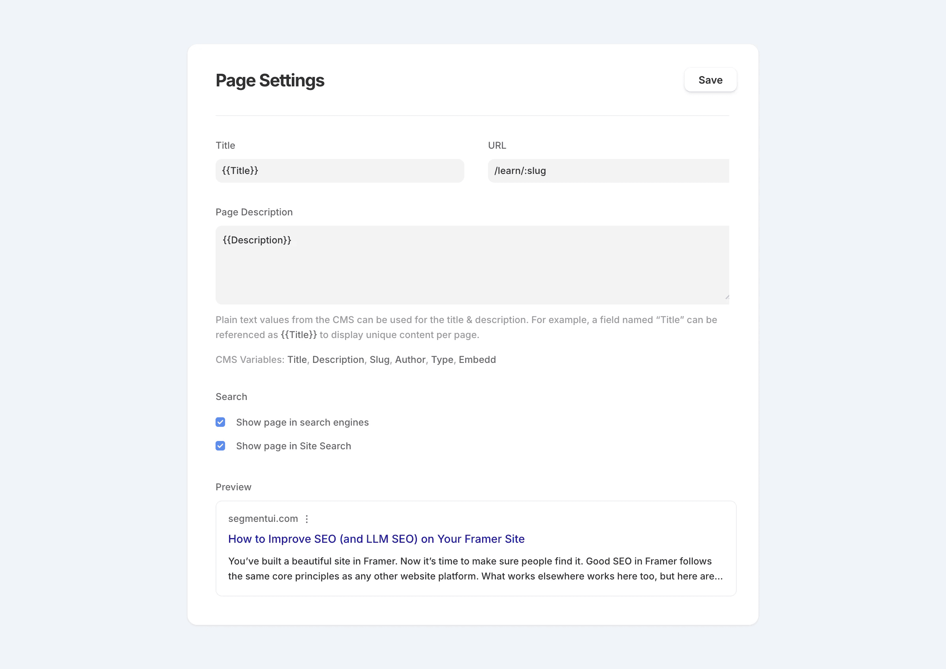Grab the description textarea resize handle
Viewport: 946px width, 669px height.
(726, 297)
